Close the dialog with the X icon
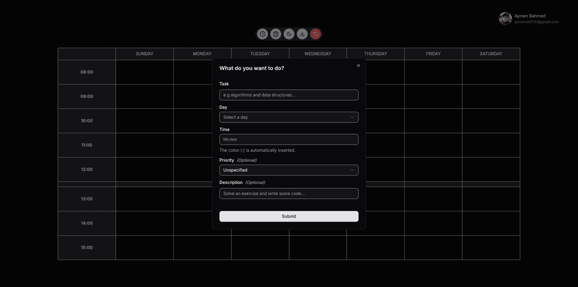This screenshot has height=287, width=578. (358, 65)
